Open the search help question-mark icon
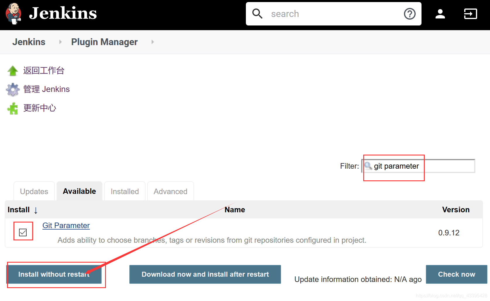The image size is (490, 301). [410, 14]
